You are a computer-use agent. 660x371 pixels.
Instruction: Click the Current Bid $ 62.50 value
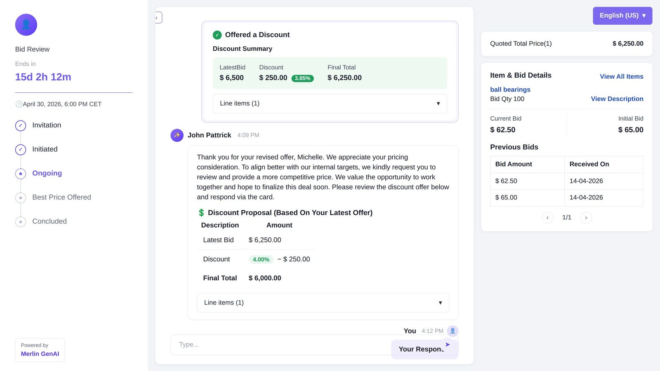tap(502, 130)
